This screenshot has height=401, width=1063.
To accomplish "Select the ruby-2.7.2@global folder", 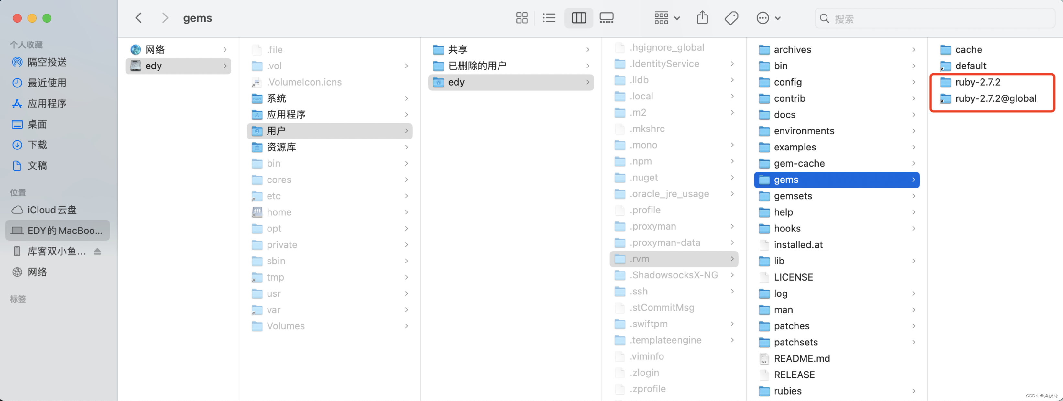I will pos(995,98).
